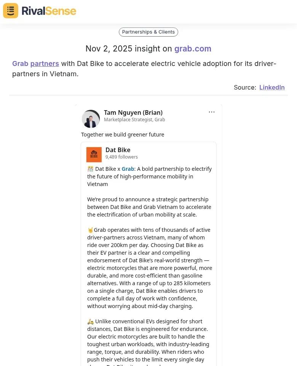Image resolution: width=297 pixels, height=366 pixels.
Task: Click the yellow RivalSense list icon
Action: [x=10, y=11]
